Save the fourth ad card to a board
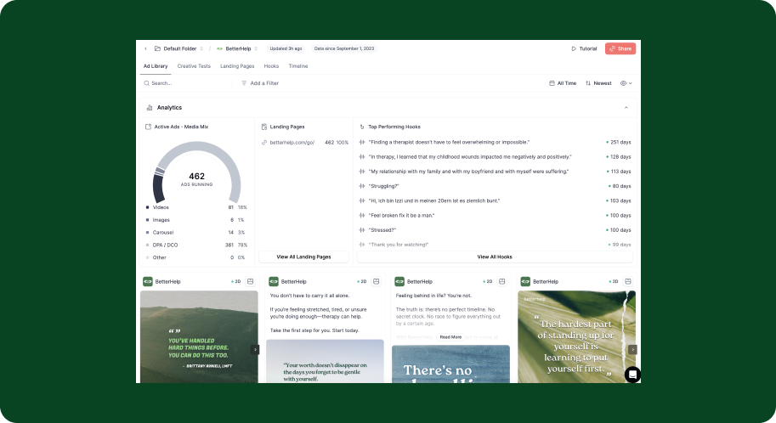Image resolution: width=776 pixels, height=423 pixels. [628, 281]
